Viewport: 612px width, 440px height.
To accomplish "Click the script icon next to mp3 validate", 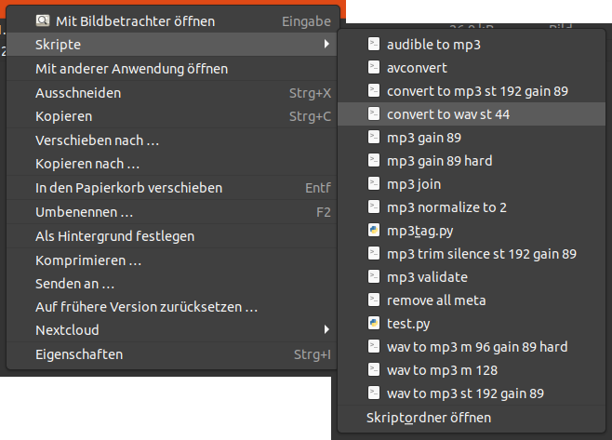I will click(374, 277).
